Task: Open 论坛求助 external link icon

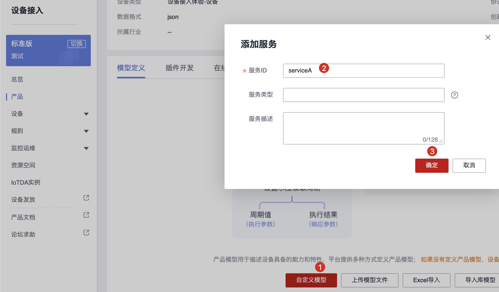Action: point(86,233)
